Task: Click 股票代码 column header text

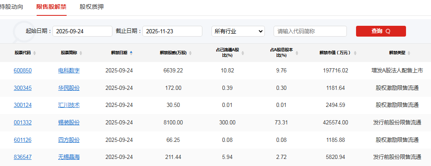Action: point(23,53)
